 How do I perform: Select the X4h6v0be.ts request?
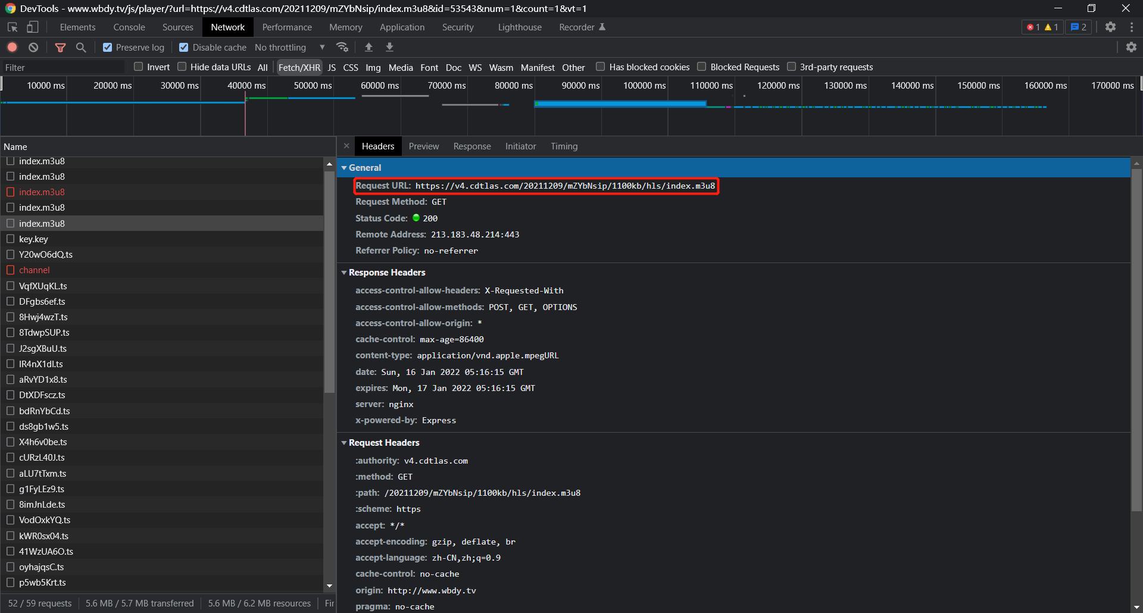[x=162, y=442]
